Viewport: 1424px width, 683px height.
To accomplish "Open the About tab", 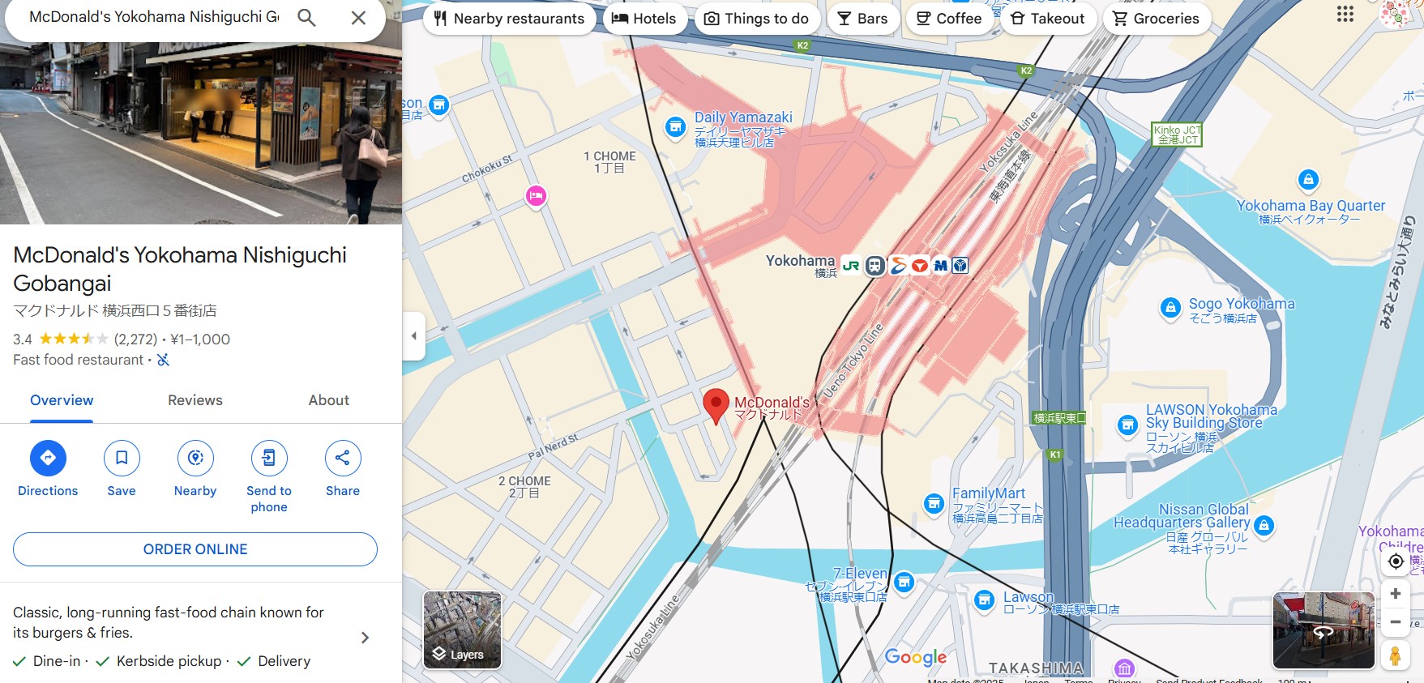I will 329,400.
